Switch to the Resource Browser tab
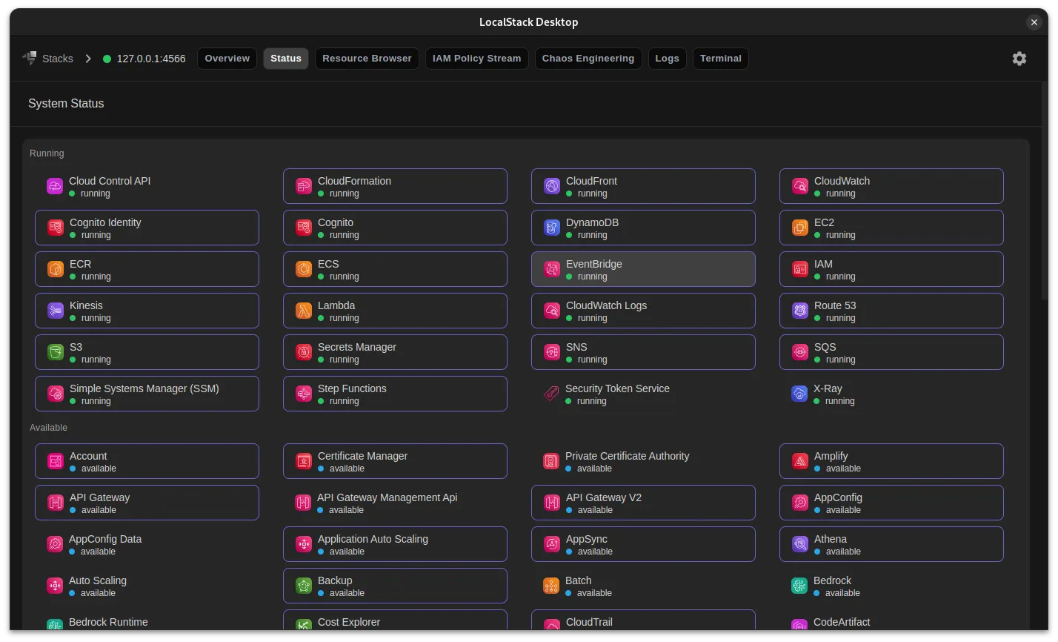 [x=367, y=59]
